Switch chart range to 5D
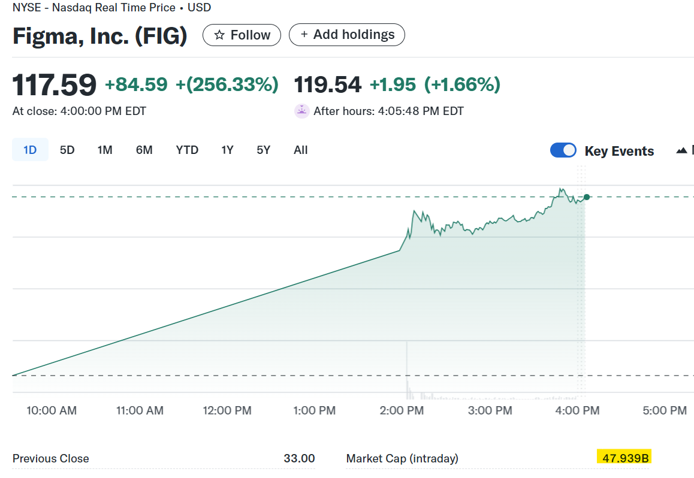 pyautogui.click(x=67, y=150)
